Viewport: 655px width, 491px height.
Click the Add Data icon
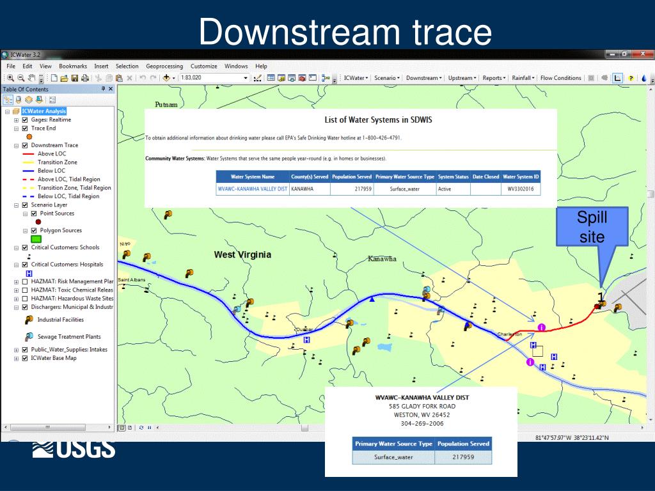coord(166,78)
